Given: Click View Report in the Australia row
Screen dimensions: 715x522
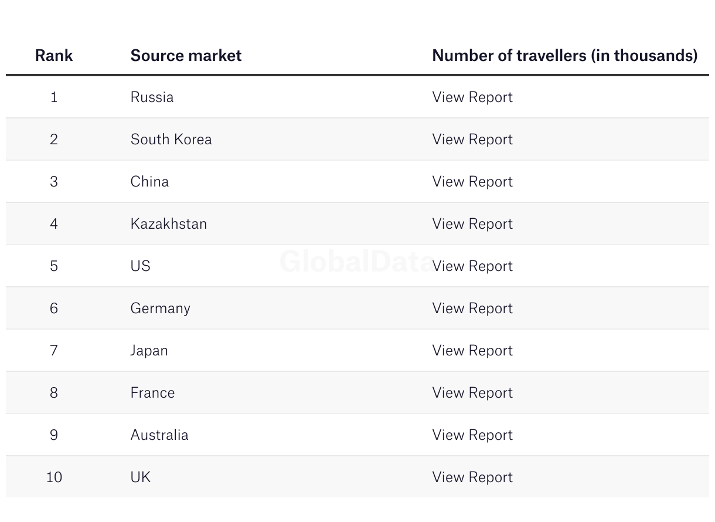Looking at the screenshot, I should pos(472,435).
